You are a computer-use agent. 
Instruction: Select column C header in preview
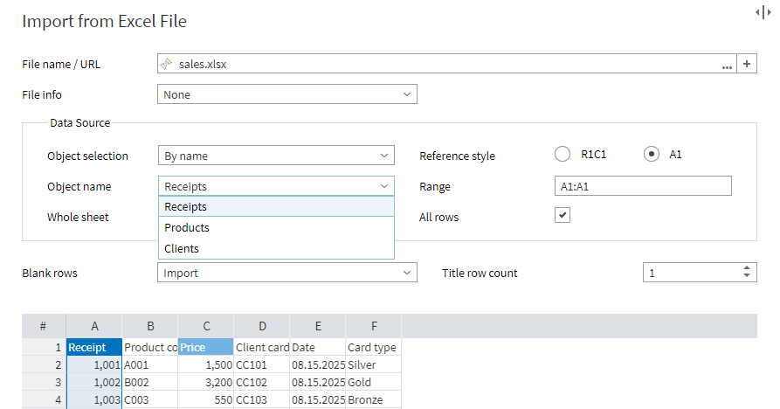click(205, 326)
